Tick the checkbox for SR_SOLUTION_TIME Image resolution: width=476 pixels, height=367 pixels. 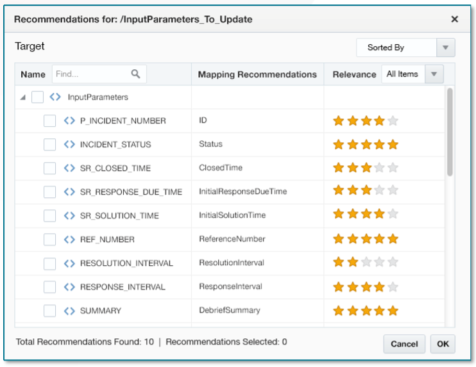50,216
